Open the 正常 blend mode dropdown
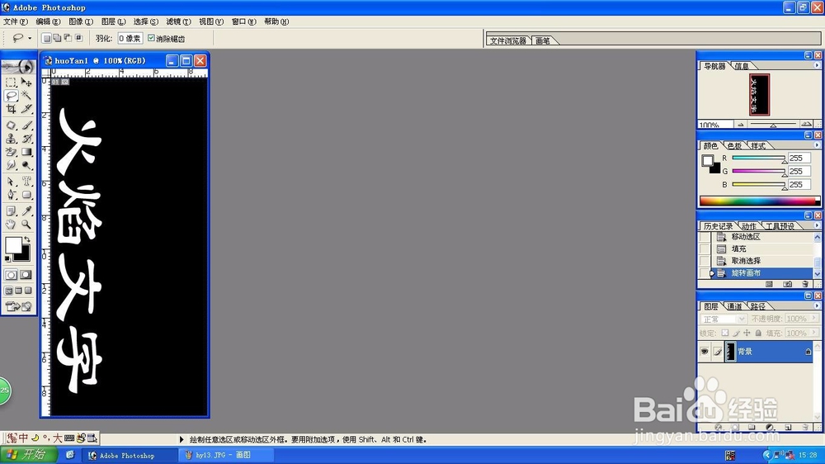 742,320
